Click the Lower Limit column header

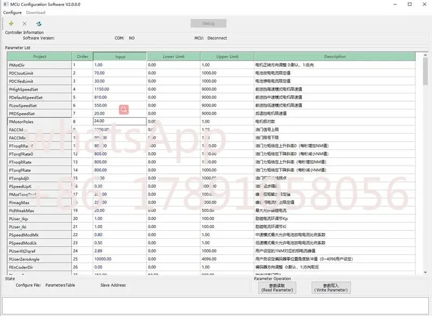[173, 56]
